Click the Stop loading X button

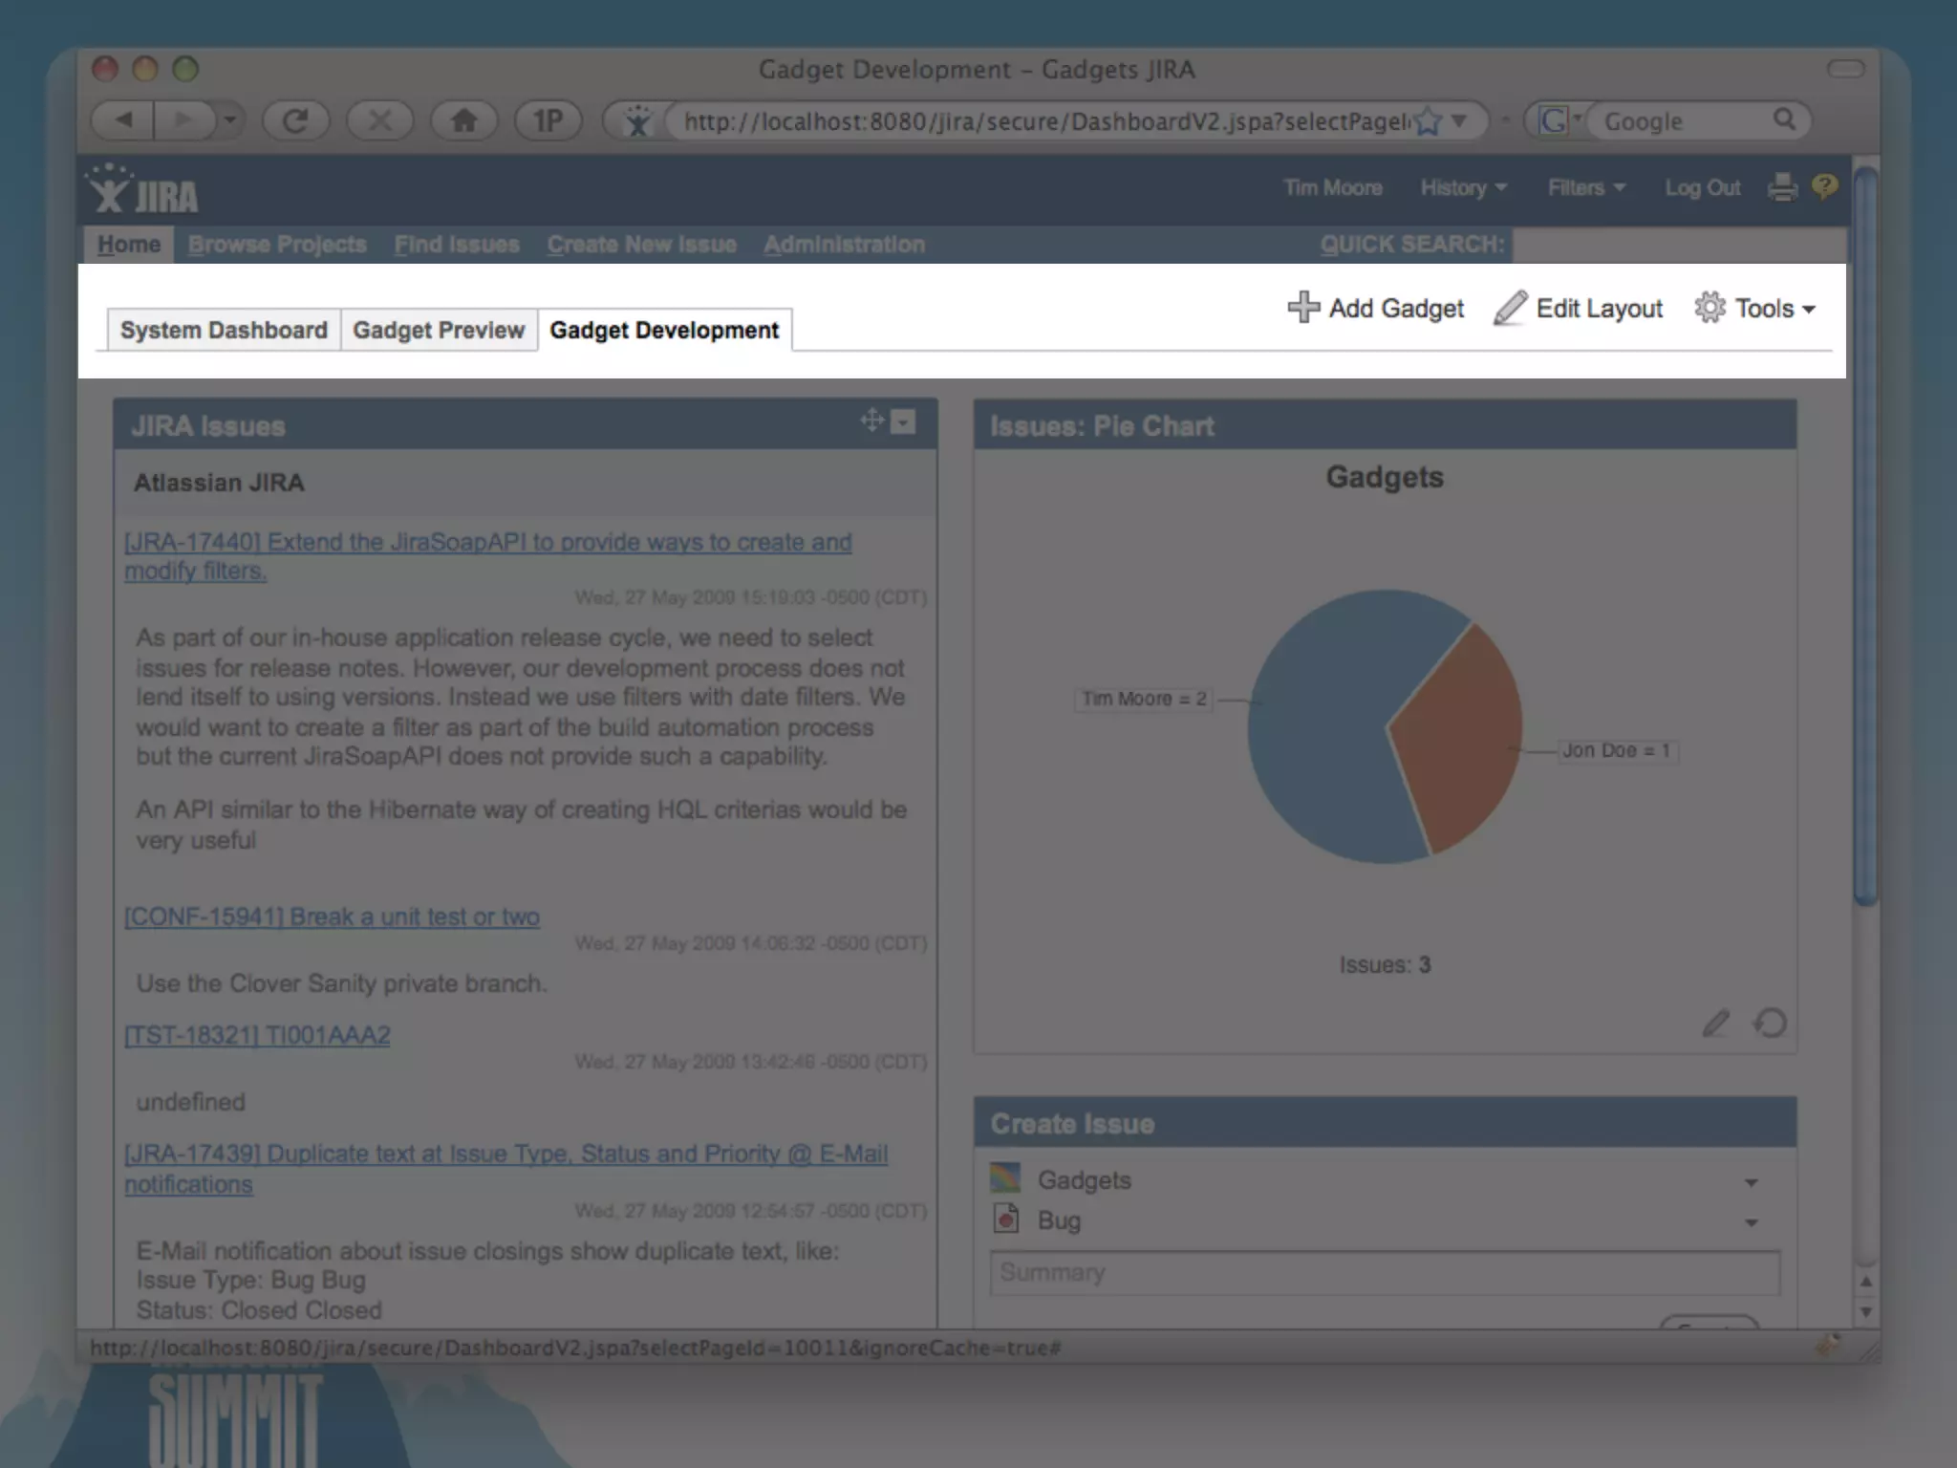(x=379, y=120)
